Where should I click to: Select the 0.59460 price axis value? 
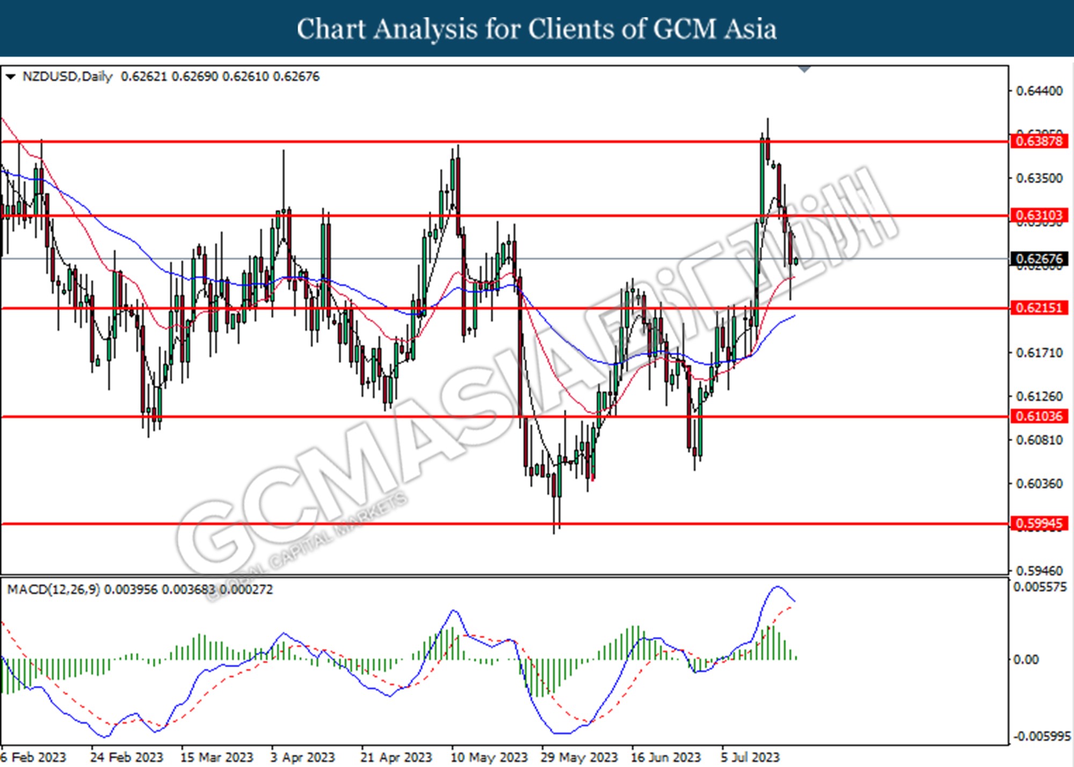[1040, 570]
